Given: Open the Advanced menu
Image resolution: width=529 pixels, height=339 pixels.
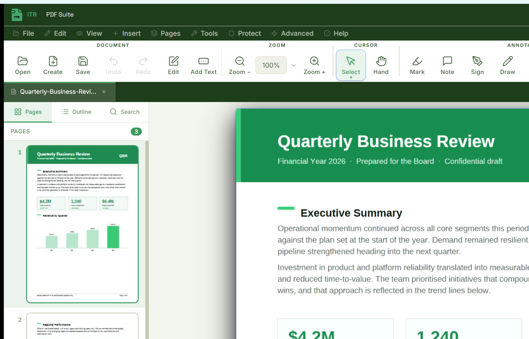Looking at the screenshot, I should (292, 33).
